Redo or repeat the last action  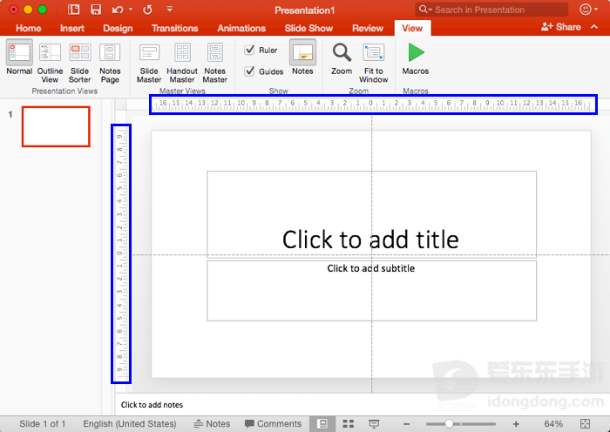147,10
